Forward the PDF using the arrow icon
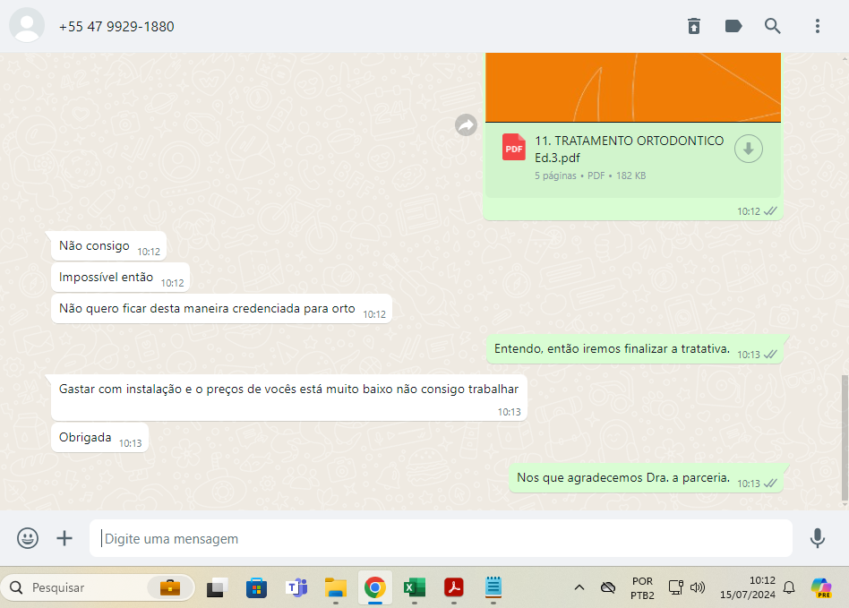This screenshot has width=849, height=608. pos(466,125)
